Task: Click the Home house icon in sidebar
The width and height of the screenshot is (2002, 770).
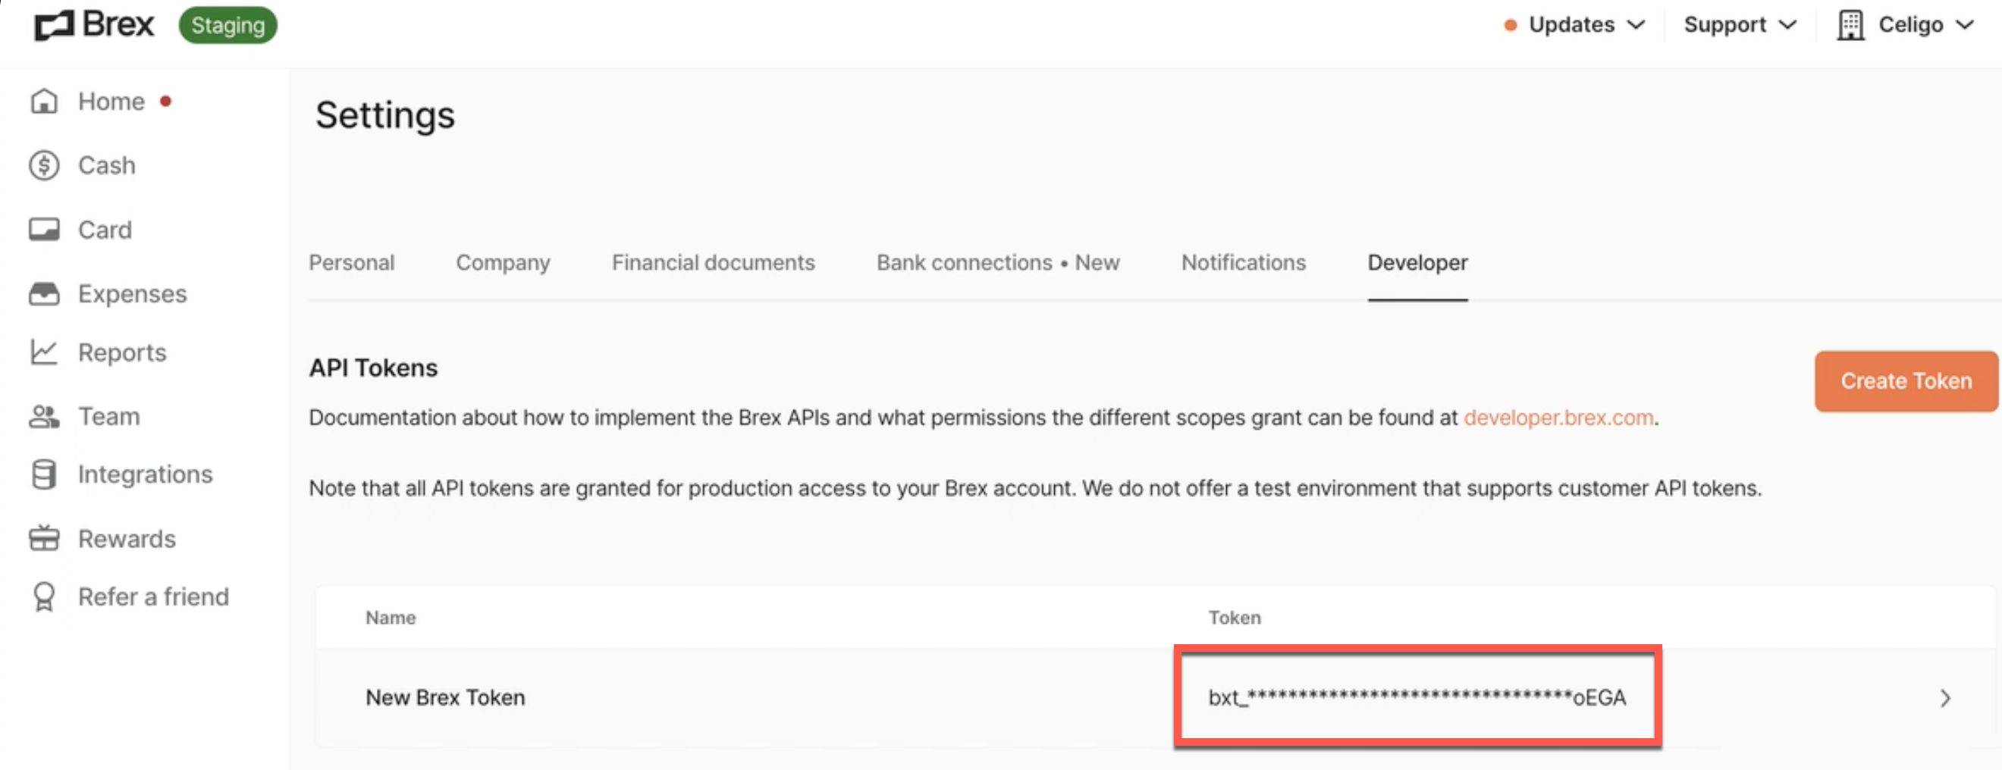Action: (43, 102)
